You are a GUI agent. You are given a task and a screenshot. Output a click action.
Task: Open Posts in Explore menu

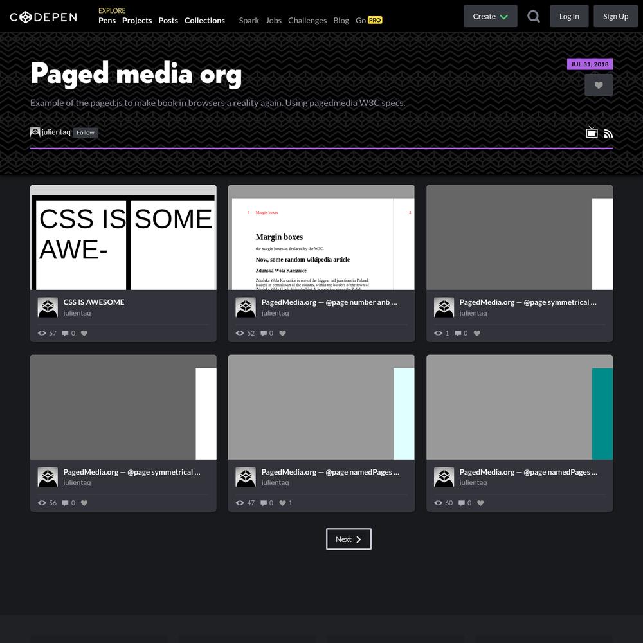click(168, 20)
